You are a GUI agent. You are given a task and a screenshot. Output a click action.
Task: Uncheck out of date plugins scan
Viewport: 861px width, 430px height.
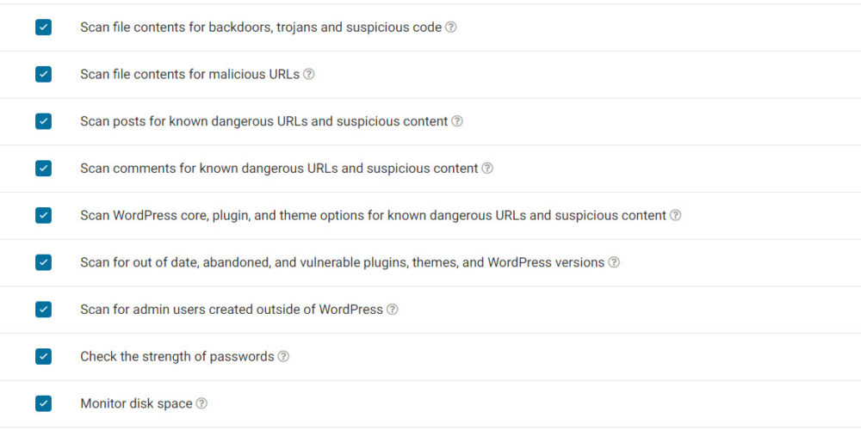tap(44, 262)
